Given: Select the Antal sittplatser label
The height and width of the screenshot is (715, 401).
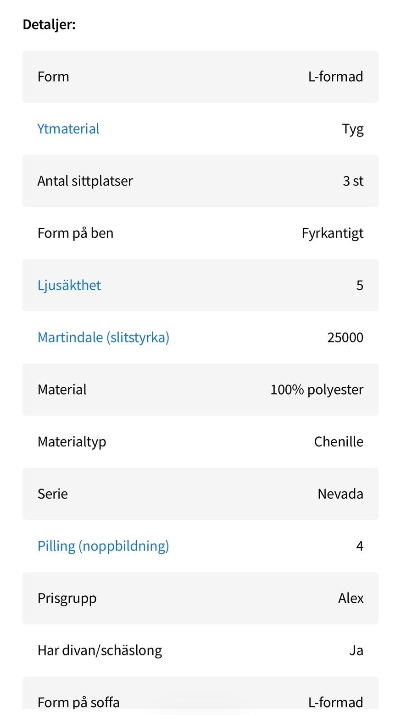Looking at the screenshot, I should click(85, 181).
